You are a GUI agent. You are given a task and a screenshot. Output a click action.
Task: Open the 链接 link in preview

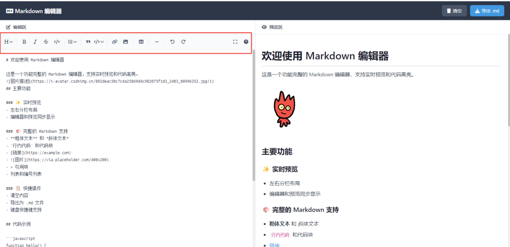(274, 245)
